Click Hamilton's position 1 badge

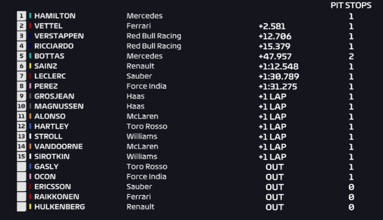pos(21,16)
